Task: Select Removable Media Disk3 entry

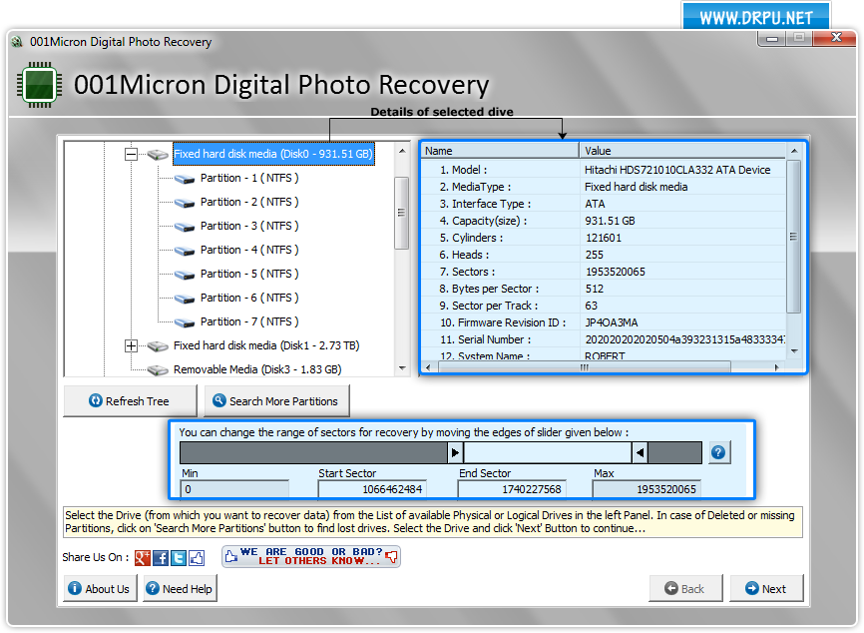Action: click(257, 369)
